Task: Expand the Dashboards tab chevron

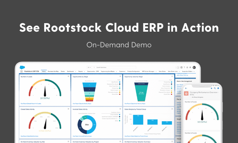Action: click(75, 71)
